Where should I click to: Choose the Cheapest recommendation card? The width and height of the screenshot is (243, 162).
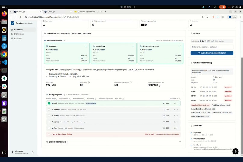pyautogui.click(x=67, y=53)
